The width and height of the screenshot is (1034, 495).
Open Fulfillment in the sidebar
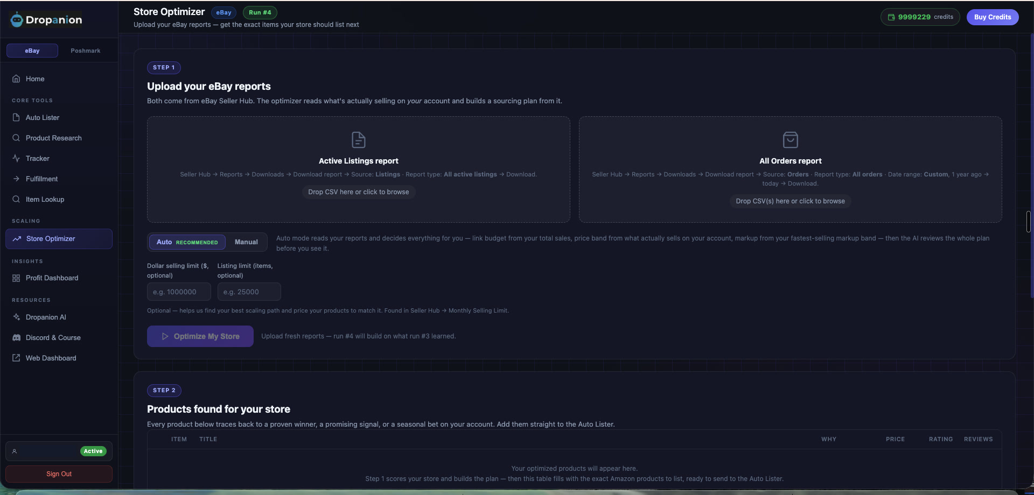coord(59,179)
